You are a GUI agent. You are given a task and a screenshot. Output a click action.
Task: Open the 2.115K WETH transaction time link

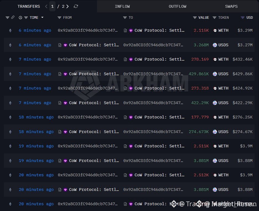(35, 31)
